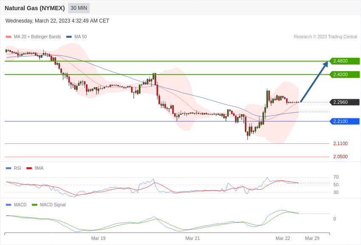Screen dimensions: 361x245
Task: Click the RSI 50 axis value
Action: [336, 185]
